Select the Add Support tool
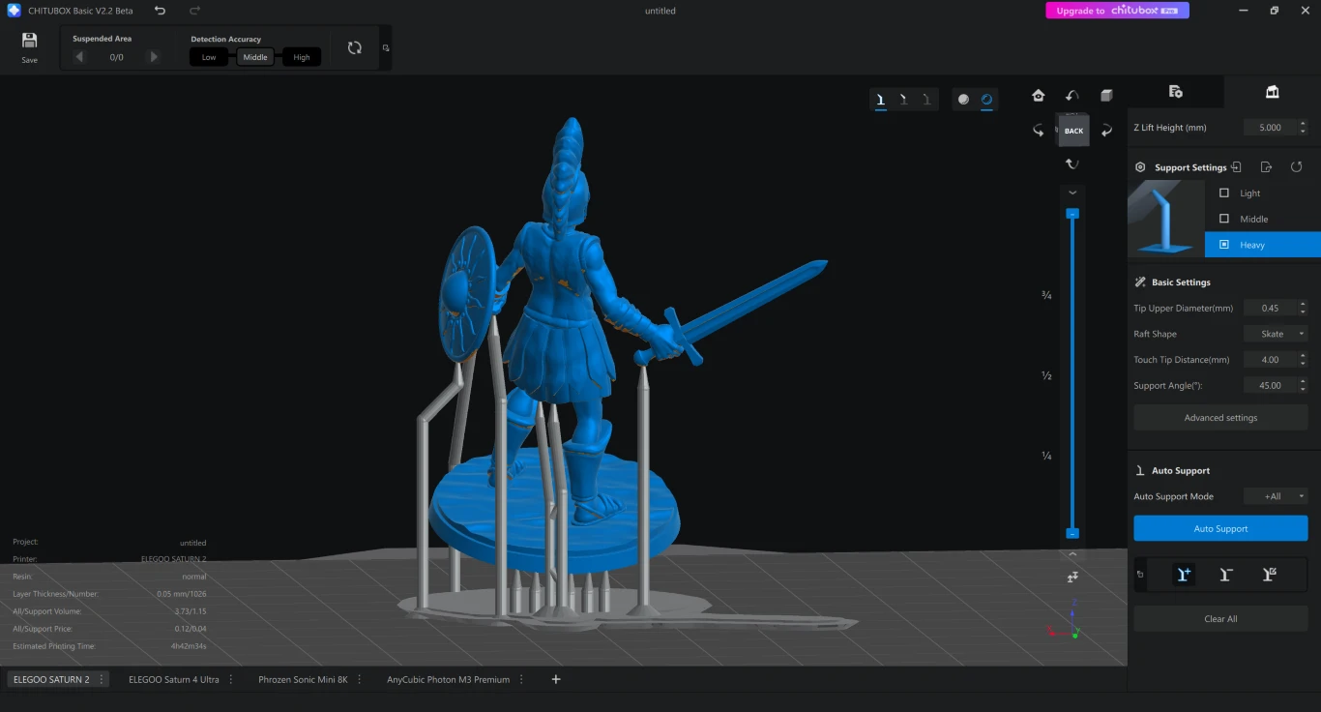This screenshot has height=712, width=1321. coord(1183,575)
